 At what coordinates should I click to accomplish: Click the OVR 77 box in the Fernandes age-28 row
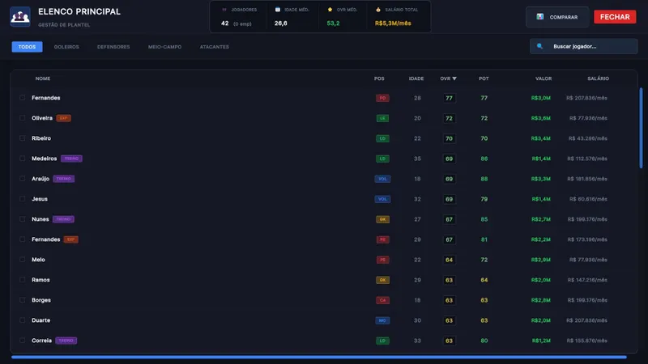pyautogui.click(x=449, y=98)
